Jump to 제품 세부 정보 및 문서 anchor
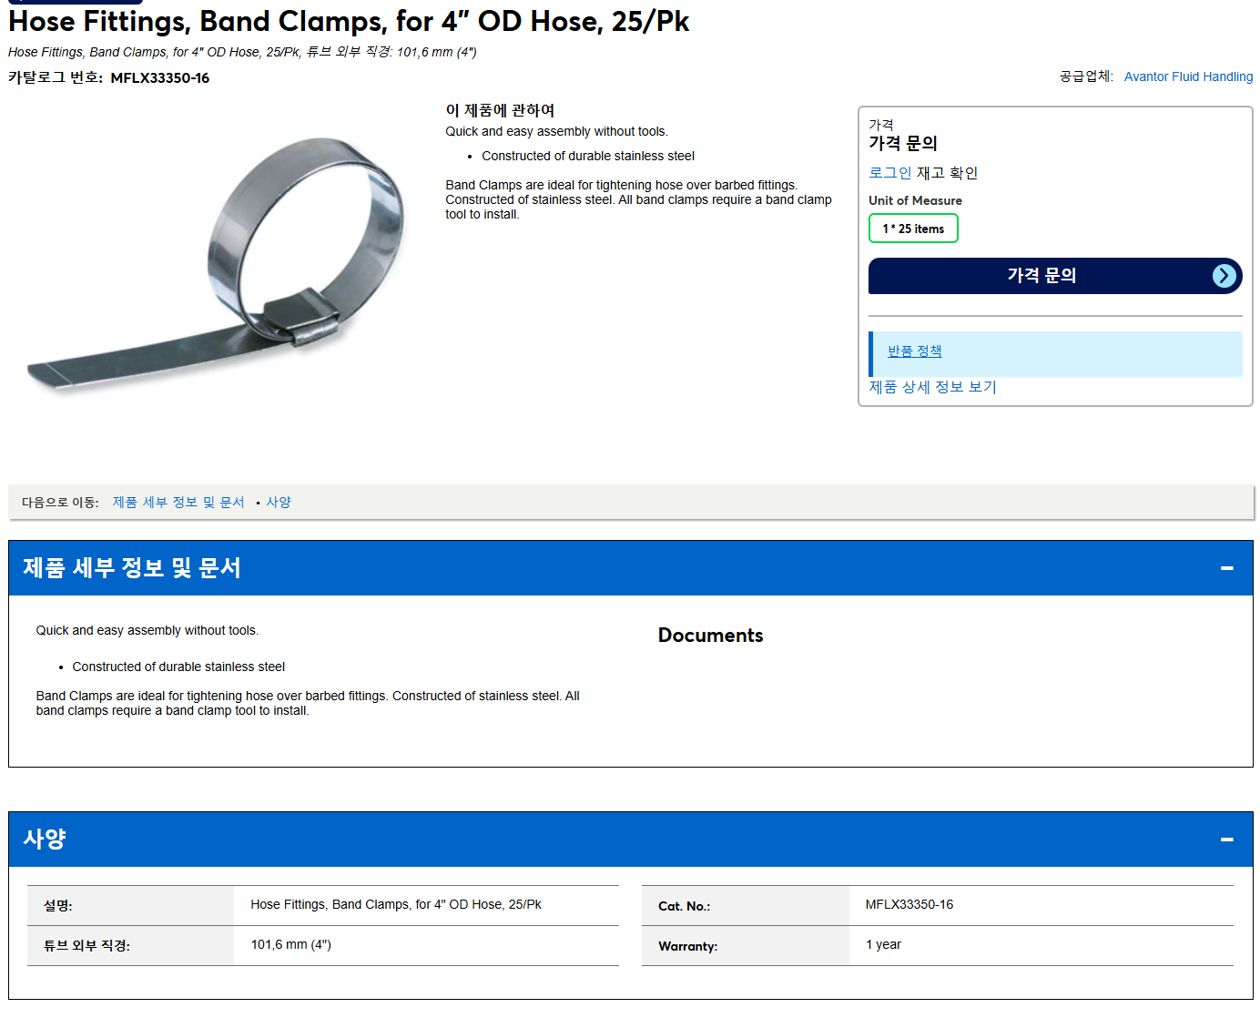 [178, 503]
